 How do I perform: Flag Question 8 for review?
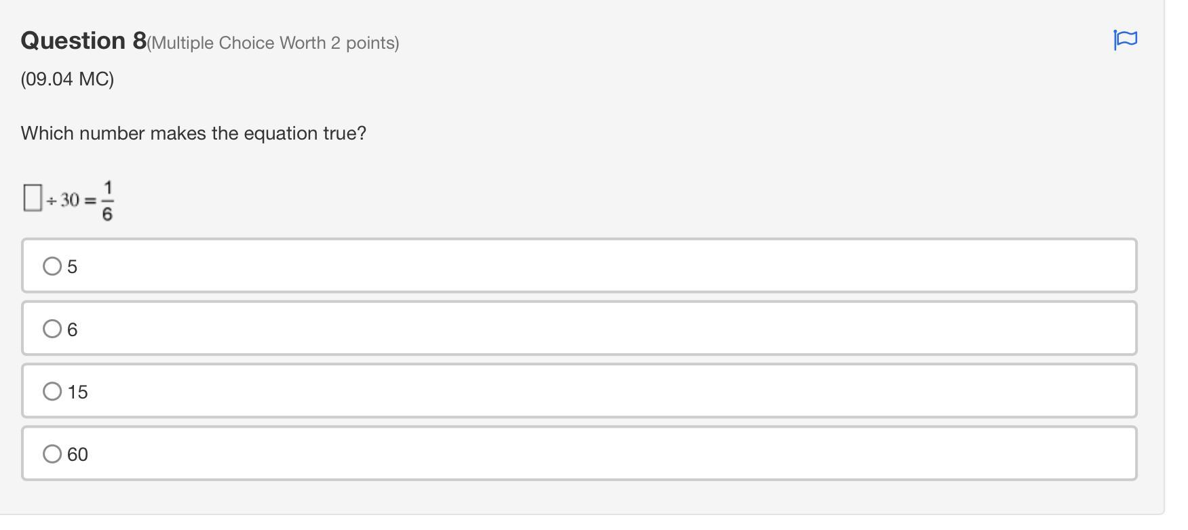(1125, 40)
